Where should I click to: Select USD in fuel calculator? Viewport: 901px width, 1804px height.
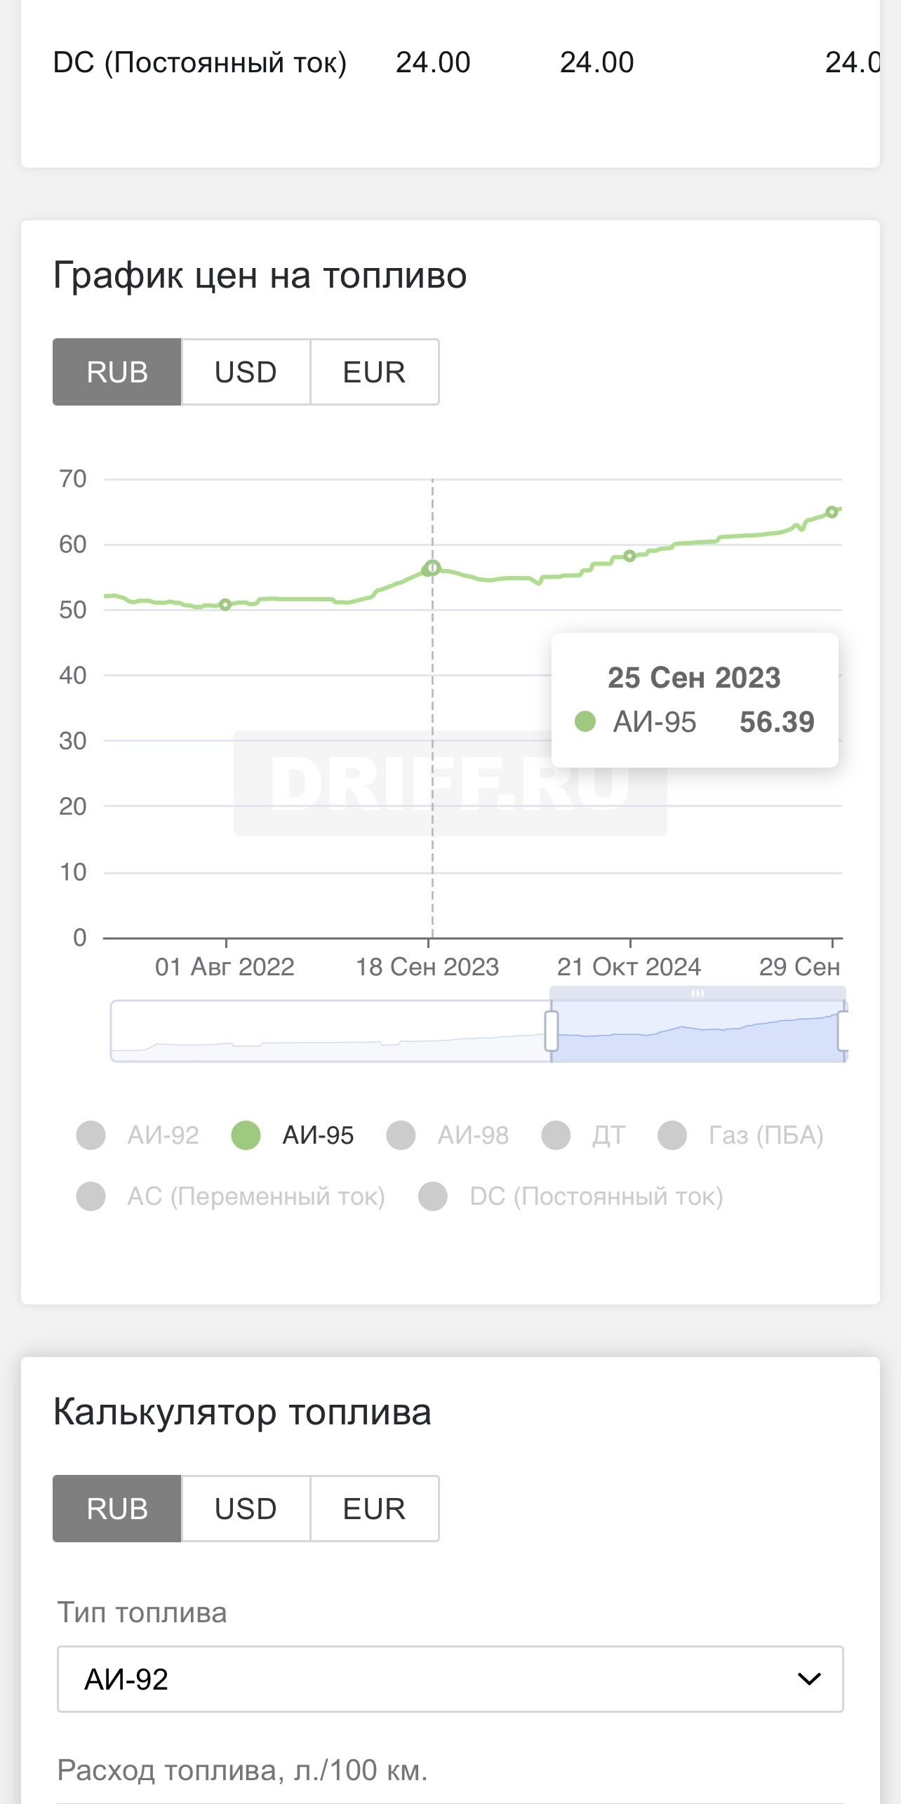click(x=246, y=1509)
